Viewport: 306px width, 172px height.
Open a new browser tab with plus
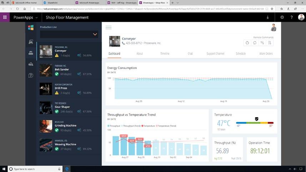(x=172, y=3)
